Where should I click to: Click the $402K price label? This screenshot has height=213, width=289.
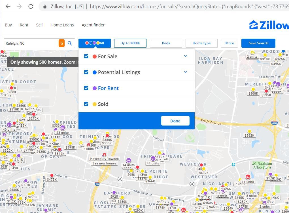pos(204,173)
